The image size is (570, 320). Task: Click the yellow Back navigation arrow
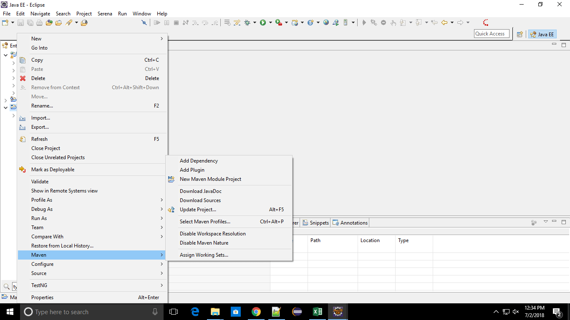(444, 22)
